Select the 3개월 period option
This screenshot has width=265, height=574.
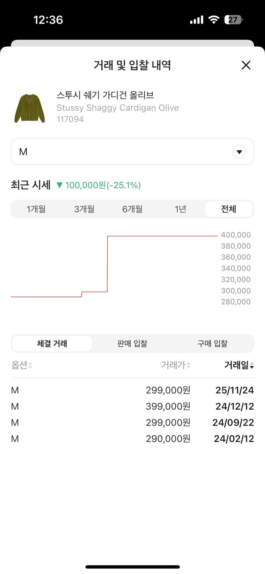pyautogui.click(x=84, y=209)
